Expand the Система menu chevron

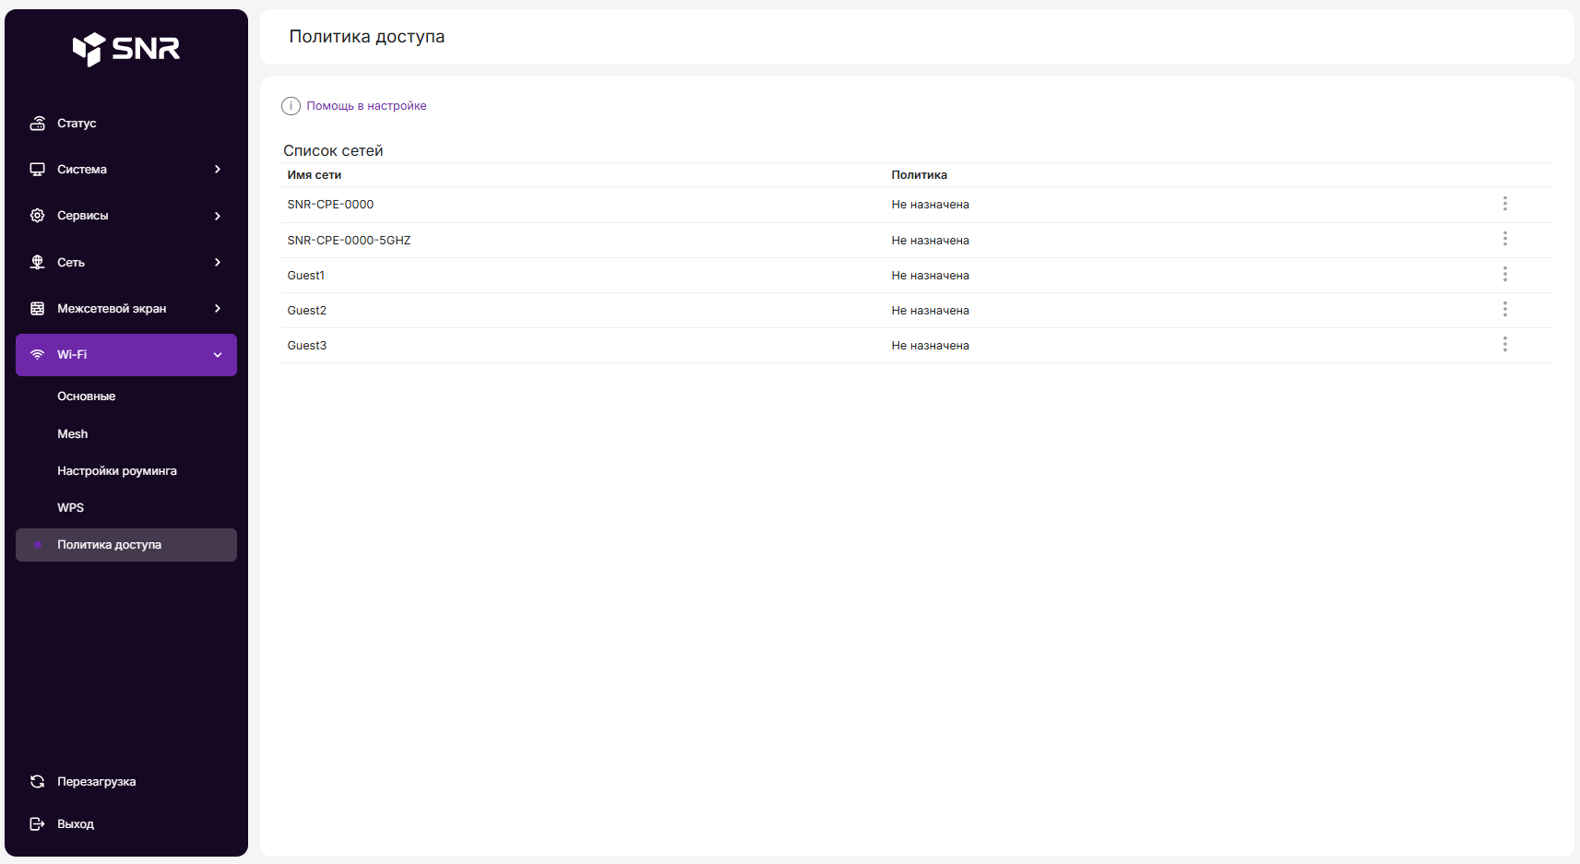(218, 170)
